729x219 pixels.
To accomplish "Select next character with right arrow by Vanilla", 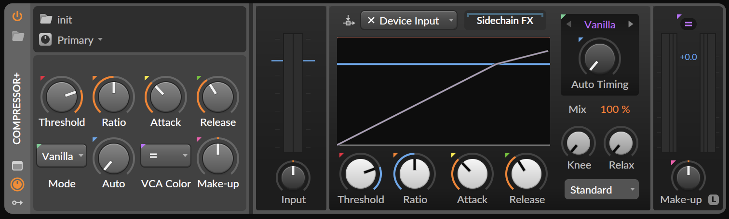I will click(x=631, y=24).
